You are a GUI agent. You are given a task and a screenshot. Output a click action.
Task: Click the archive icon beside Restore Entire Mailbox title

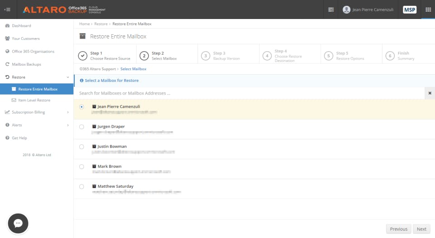pyautogui.click(x=82, y=36)
